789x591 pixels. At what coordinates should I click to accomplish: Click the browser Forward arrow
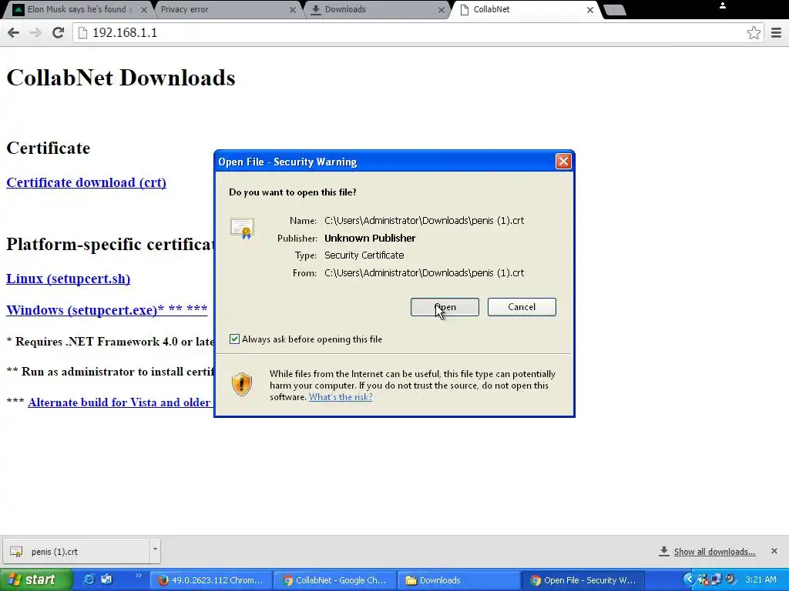(x=35, y=32)
